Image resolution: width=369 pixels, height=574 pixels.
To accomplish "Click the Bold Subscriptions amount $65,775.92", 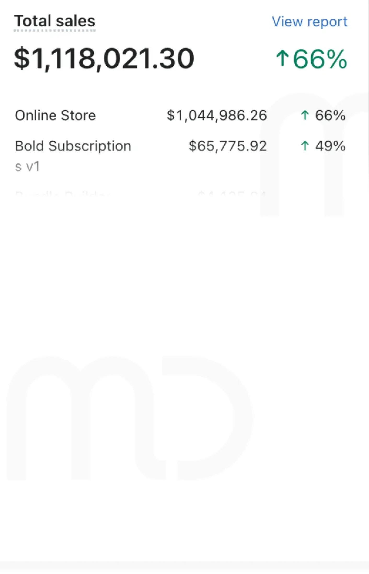I will click(227, 146).
